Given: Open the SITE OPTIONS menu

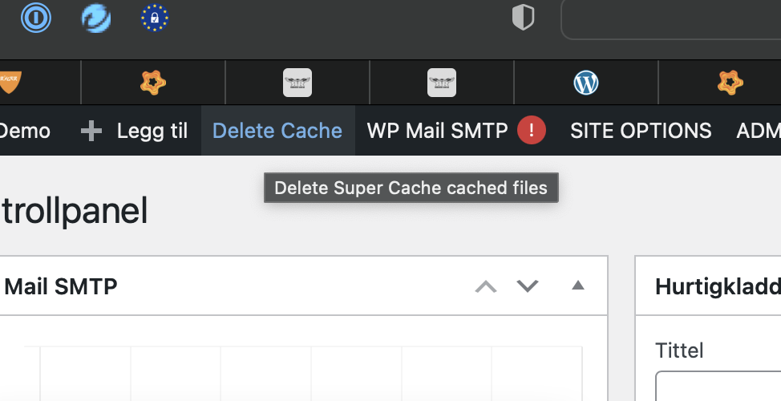Looking at the screenshot, I should (x=641, y=131).
